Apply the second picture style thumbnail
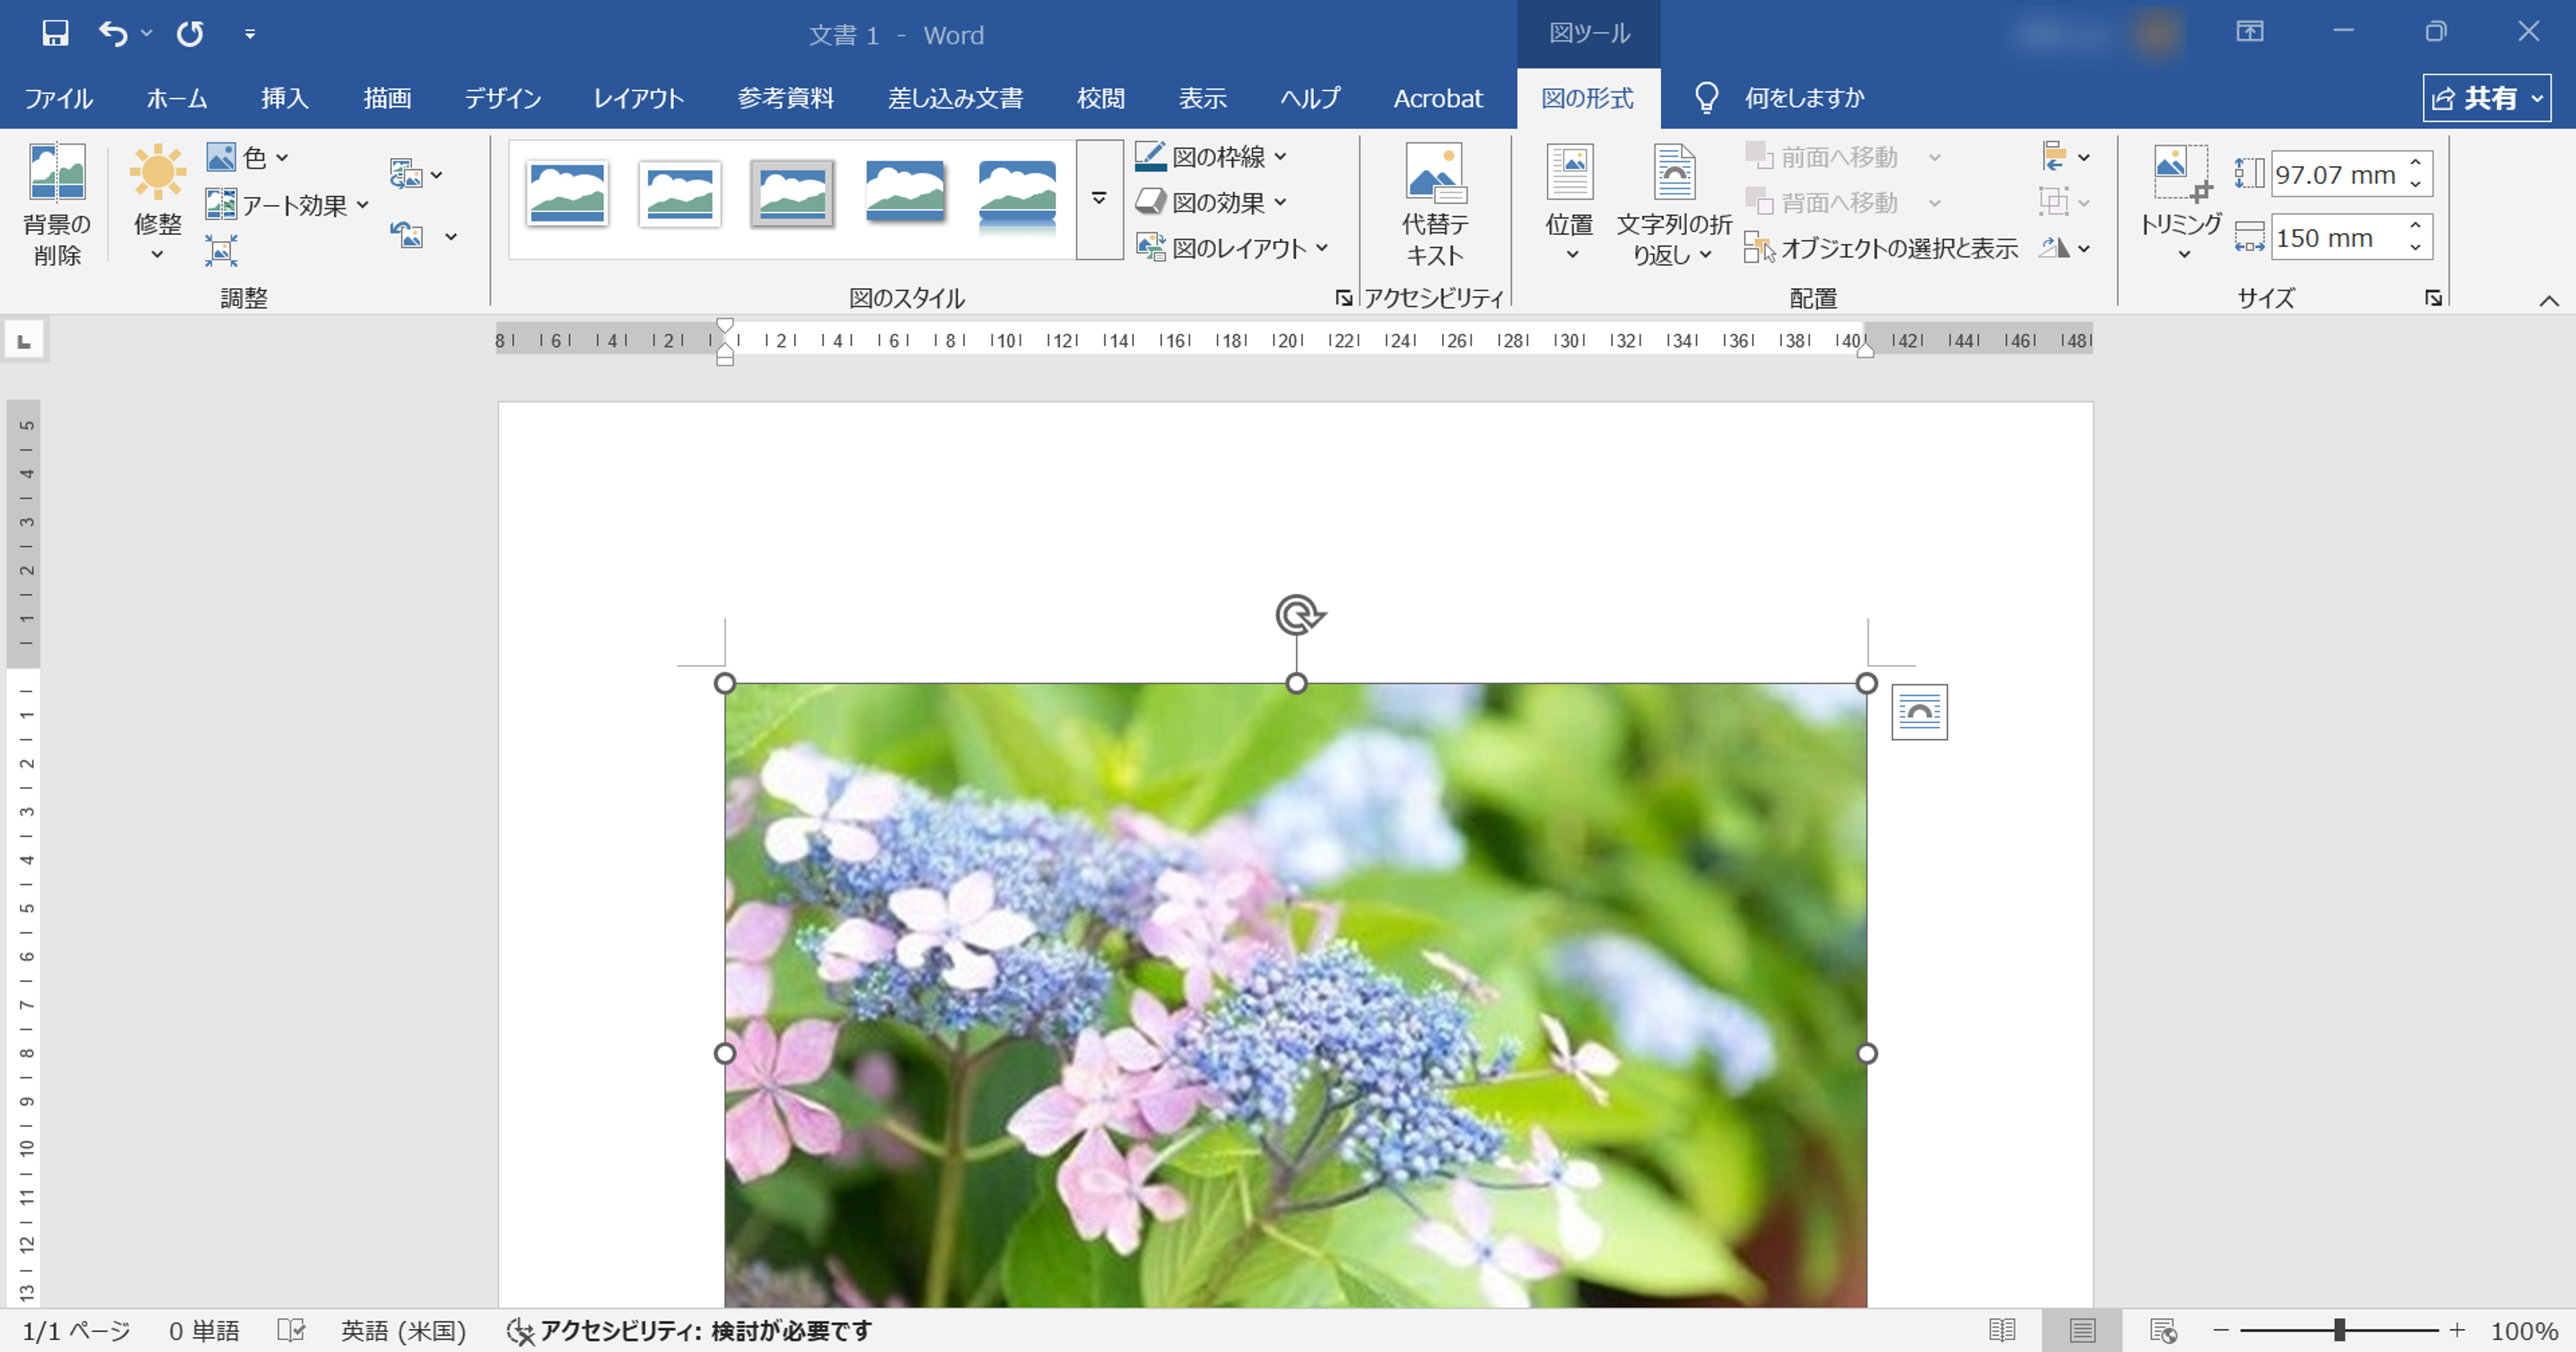This screenshot has width=2576, height=1352. [x=680, y=194]
